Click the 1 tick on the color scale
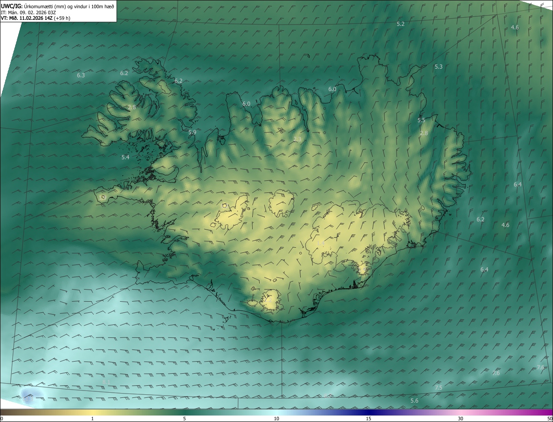 point(92,419)
